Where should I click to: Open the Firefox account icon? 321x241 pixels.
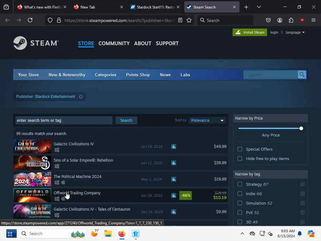coord(280,20)
